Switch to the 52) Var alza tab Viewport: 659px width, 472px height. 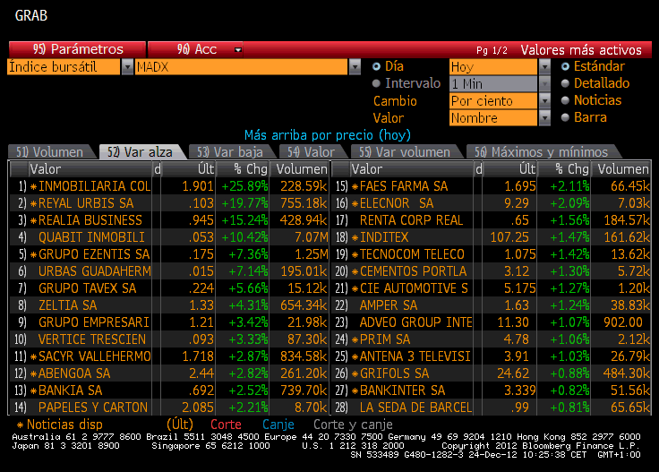pyautogui.click(x=141, y=151)
